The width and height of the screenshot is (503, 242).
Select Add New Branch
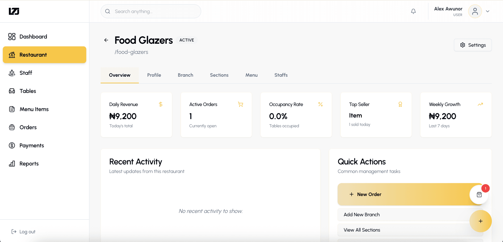pyautogui.click(x=362, y=215)
